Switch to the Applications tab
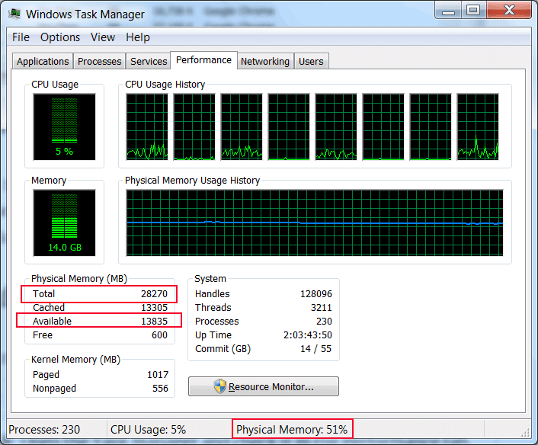 click(x=43, y=62)
